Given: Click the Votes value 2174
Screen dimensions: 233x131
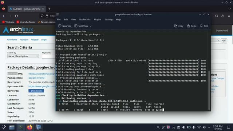Looking at the screenshot, I should pos(31,112).
